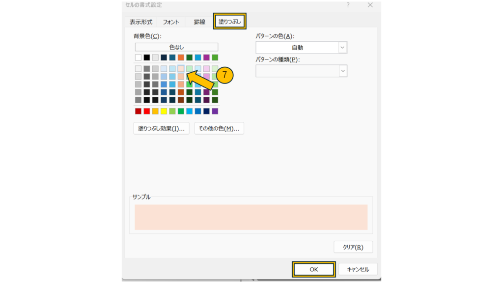Click the help question mark icon
The height and width of the screenshot is (283, 503).
click(348, 5)
